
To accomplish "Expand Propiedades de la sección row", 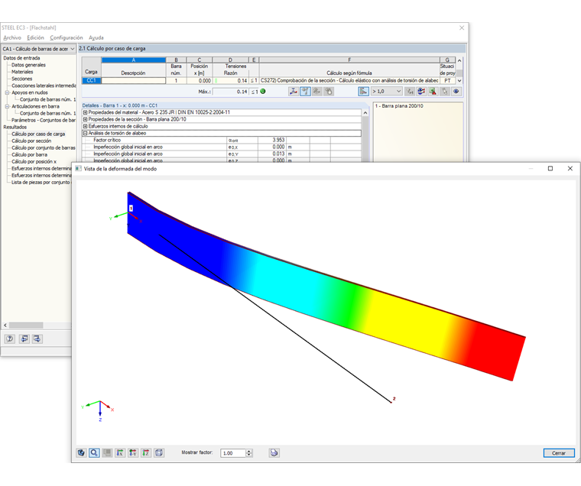I will point(85,119).
